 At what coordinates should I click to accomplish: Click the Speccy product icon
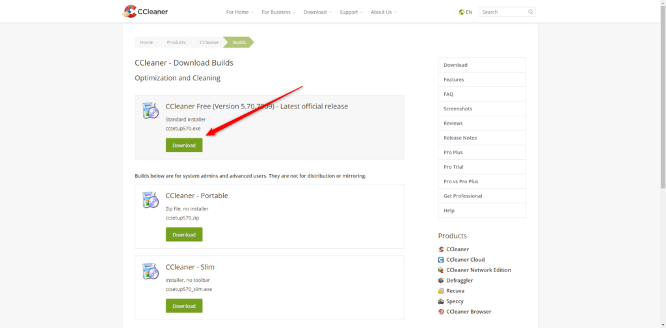point(441,301)
